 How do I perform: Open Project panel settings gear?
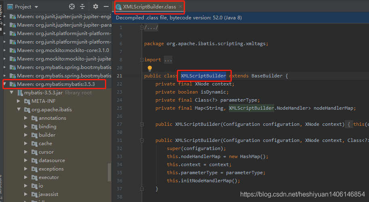(x=96, y=6)
